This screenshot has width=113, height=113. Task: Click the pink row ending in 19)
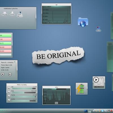tap(6, 39)
